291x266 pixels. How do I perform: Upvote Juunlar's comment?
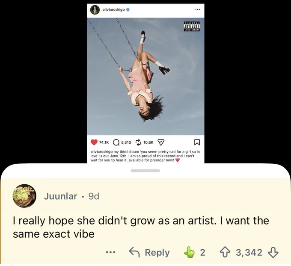(x=225, y=252)
